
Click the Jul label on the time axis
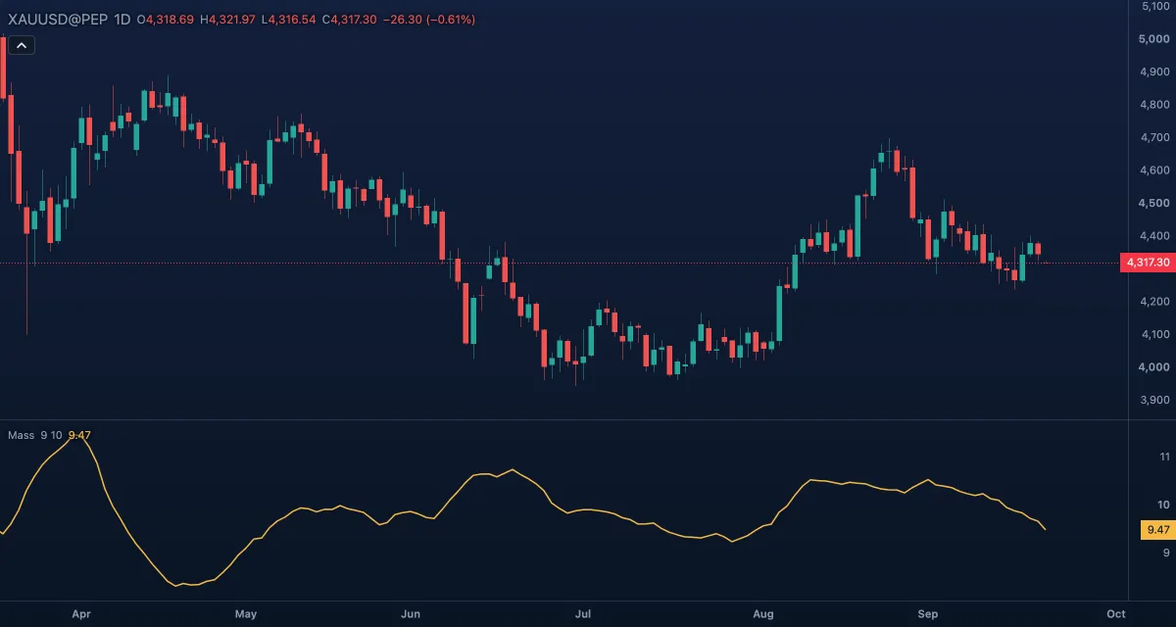pyautogui.click(x=583, y=614)
